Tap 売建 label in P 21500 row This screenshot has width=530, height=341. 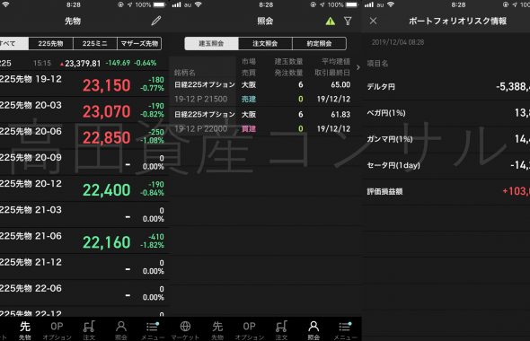[x=249, y=100]
